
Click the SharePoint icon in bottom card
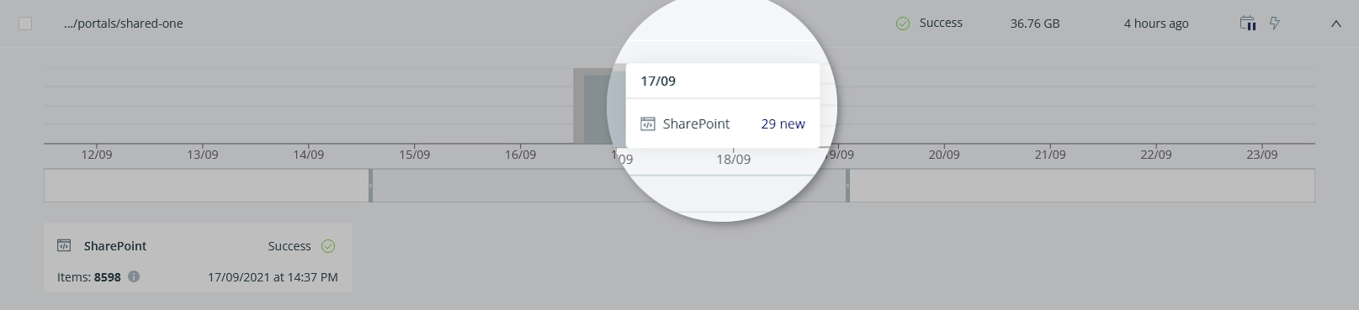point(64,246)
